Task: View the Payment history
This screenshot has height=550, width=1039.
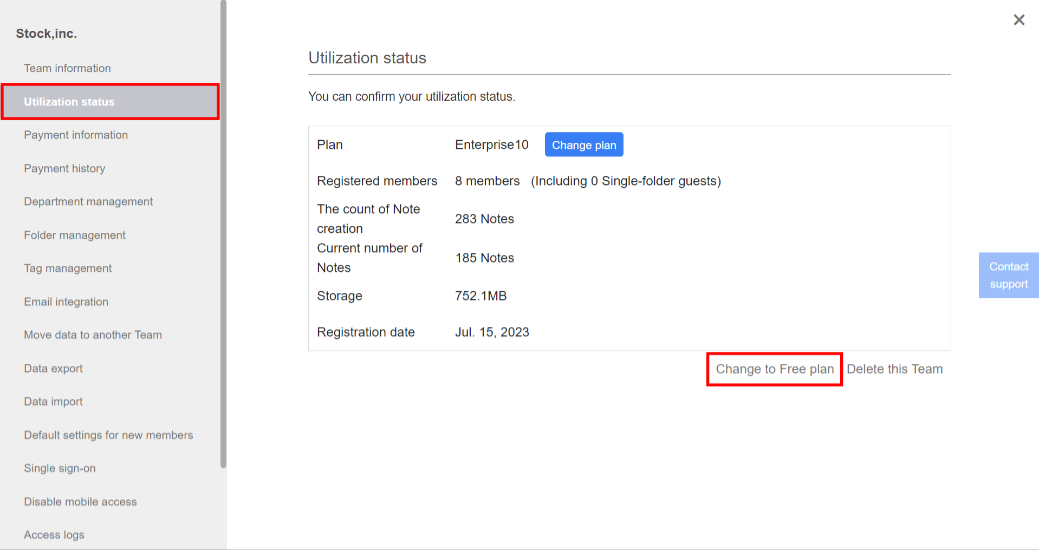Action: (x=64, y=168)
